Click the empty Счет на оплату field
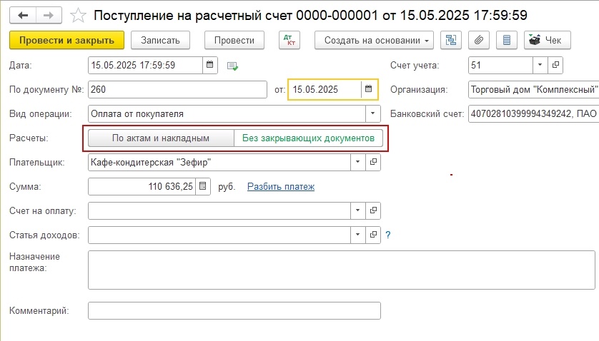Screen dimensions: 599x341 point(219,210)
